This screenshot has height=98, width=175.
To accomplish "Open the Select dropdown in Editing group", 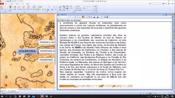I will (96, 8).
